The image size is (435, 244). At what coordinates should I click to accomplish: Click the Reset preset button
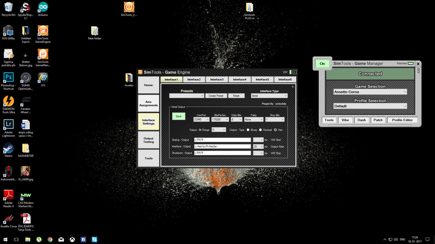point(236,96)
